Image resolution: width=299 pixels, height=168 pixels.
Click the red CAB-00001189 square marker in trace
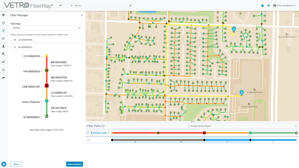coord(46,86)
